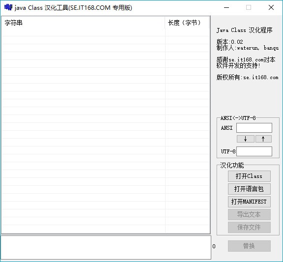Click the 字符串 column header

pos(84,23)
